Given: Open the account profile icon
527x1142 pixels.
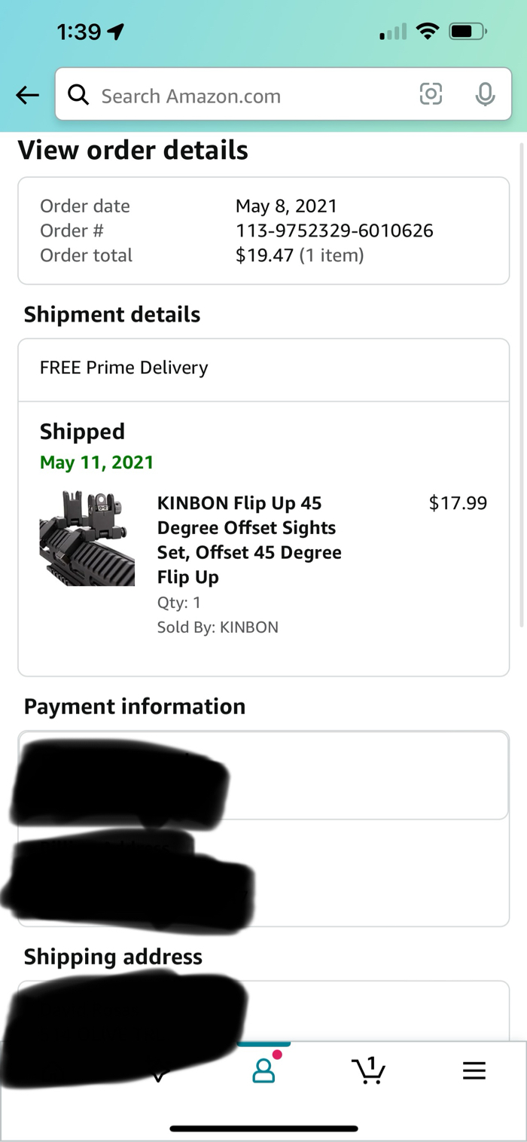Looking at the screenshot, I should tap(263, 1070).
